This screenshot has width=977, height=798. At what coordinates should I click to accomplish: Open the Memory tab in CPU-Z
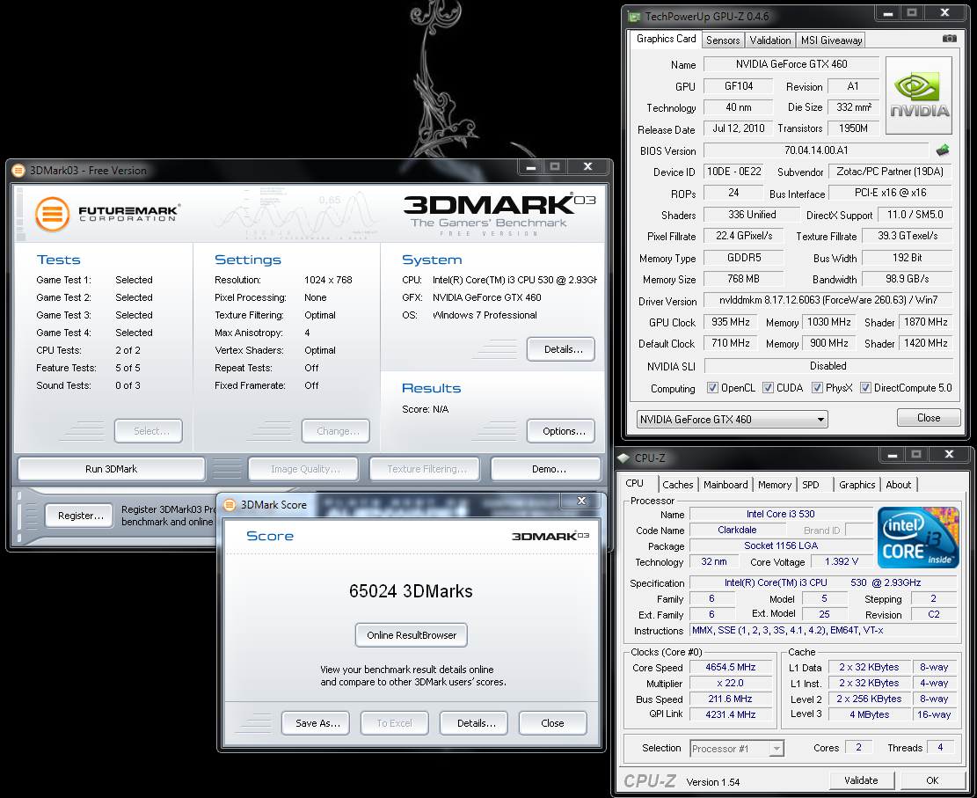tap(775, 485)
